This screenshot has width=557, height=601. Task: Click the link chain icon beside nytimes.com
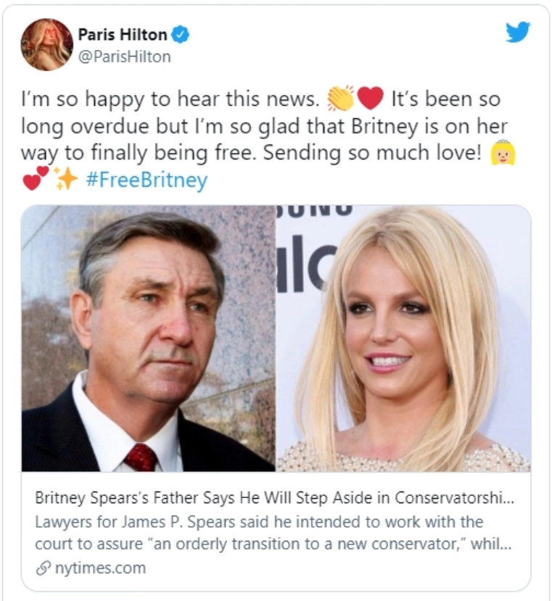click(x=43, y=569)
